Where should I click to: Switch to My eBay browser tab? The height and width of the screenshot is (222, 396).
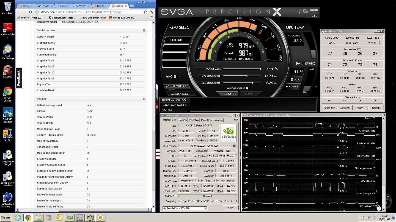click(x=45, y=6)
